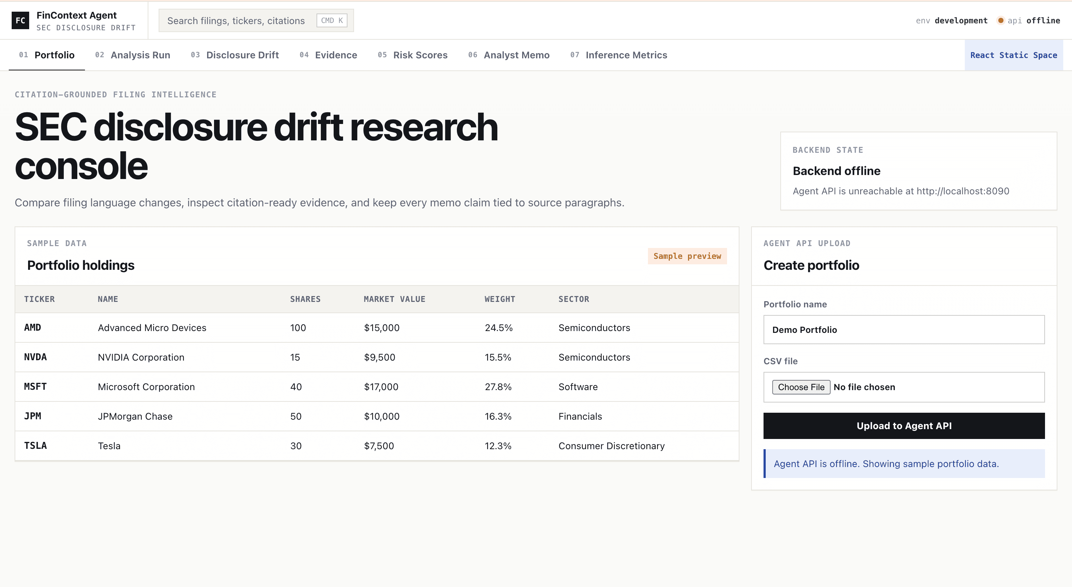The height and width of the screenshot is (587, 1072).
Task: Click the 27.8% weight cell
Action: [x=498, y=386]
